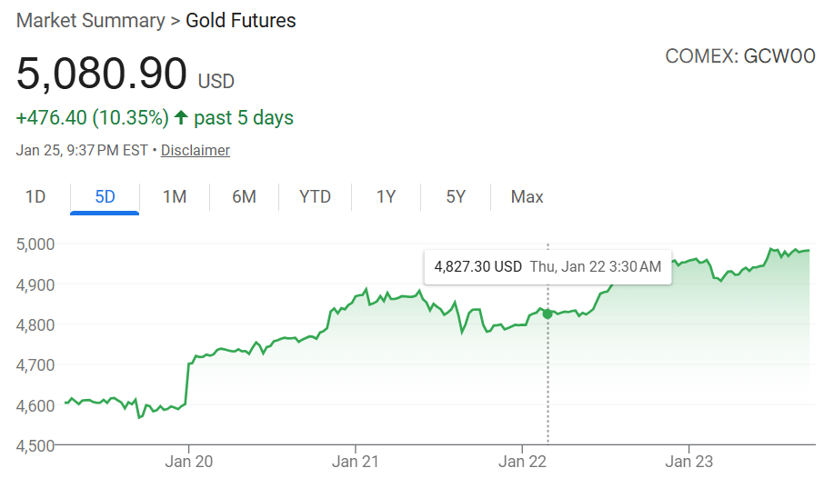Click the Market Summary breadcrumb
The image size is (824, 488).
click(89, 20)
